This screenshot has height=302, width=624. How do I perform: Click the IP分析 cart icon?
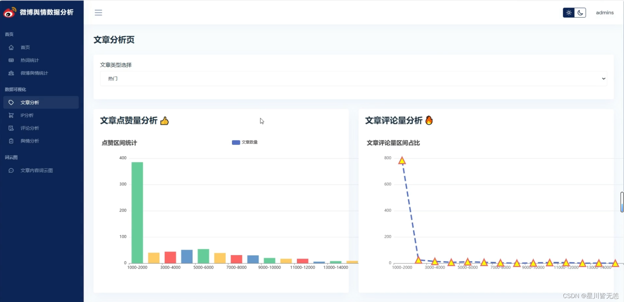pos(11,115)
